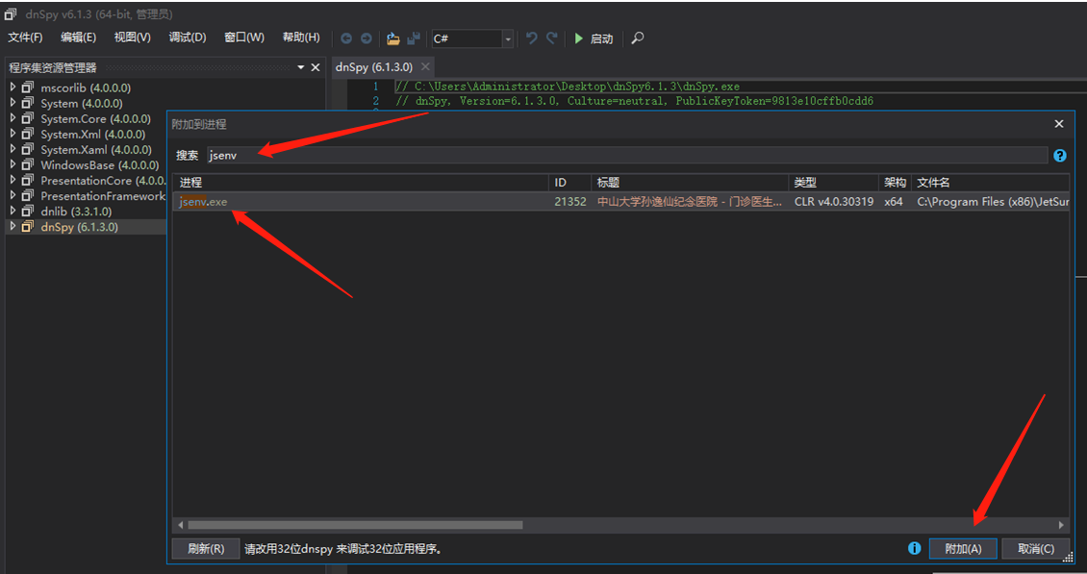This screenshot has width=1087, height=574.
Task: Click the forward navigation arrow
Action: [x=367, y=38]
